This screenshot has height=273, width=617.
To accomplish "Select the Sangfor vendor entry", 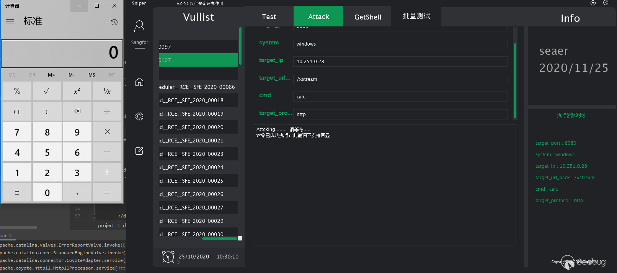I will 139,43.
